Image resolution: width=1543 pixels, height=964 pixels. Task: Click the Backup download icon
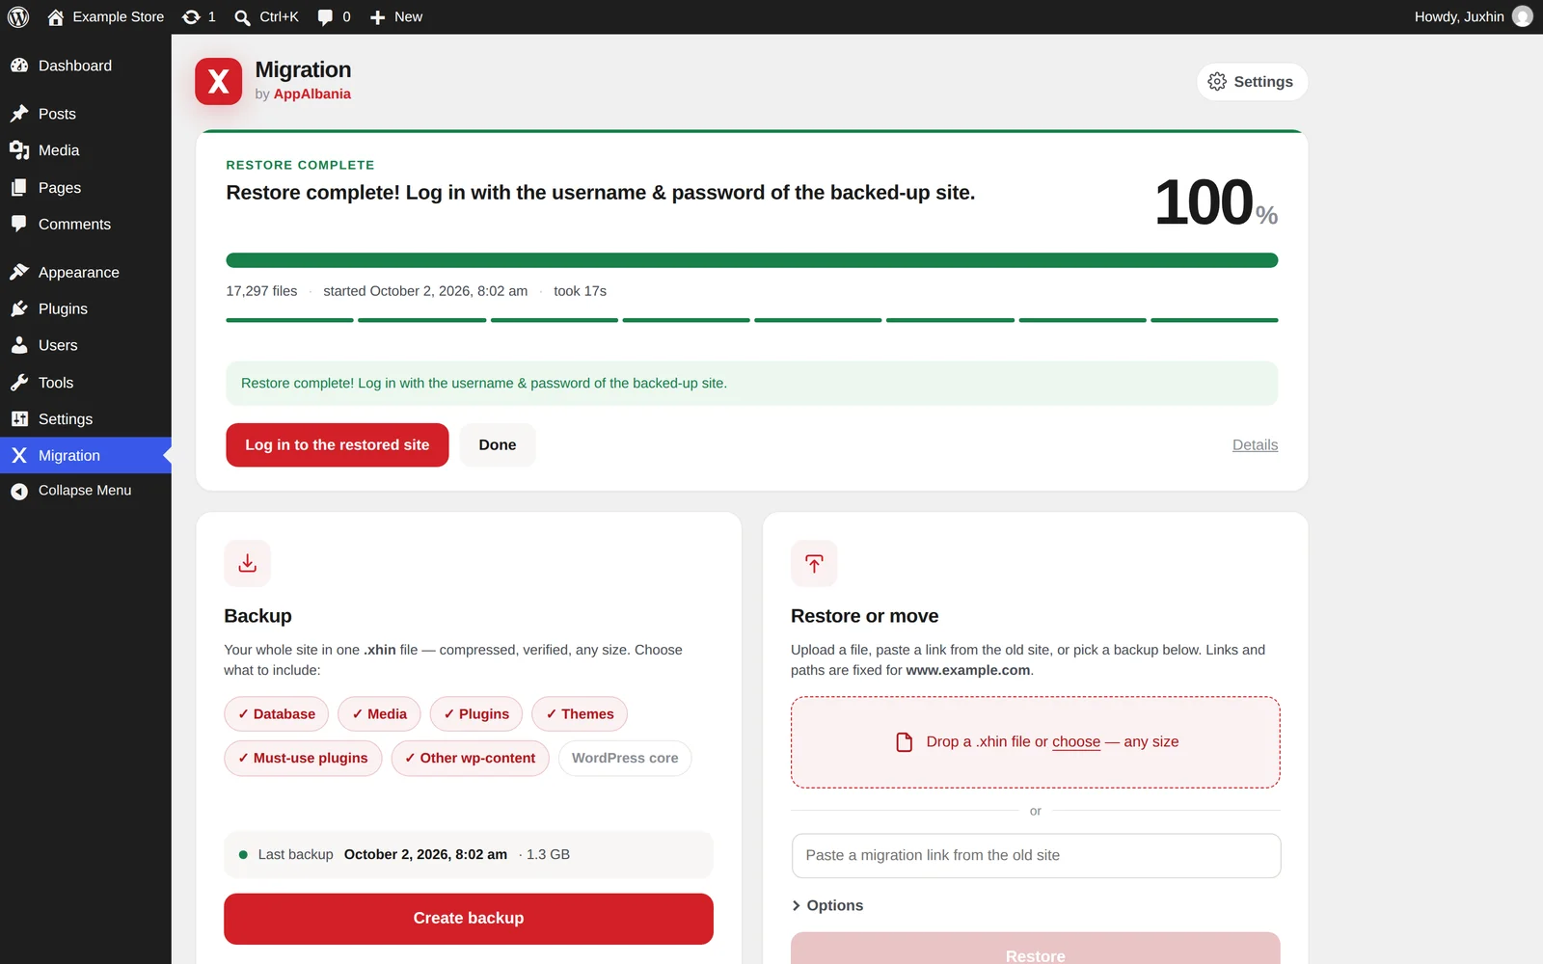248,564
